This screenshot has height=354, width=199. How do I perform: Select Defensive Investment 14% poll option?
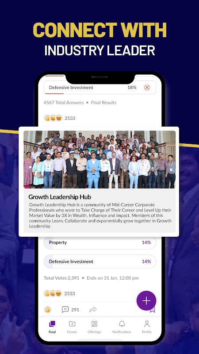click(100, 262)
